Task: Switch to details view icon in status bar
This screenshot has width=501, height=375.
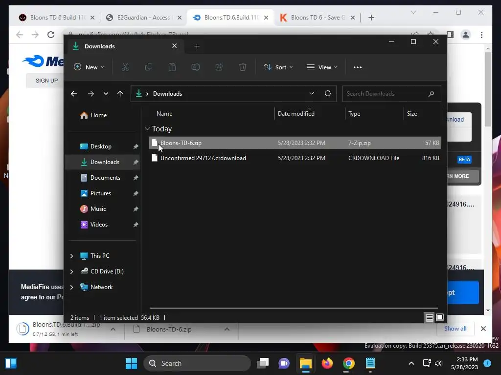Action: [x=429, y=317]
